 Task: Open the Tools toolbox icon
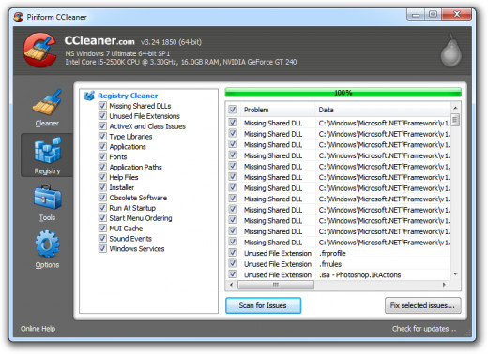47,198
